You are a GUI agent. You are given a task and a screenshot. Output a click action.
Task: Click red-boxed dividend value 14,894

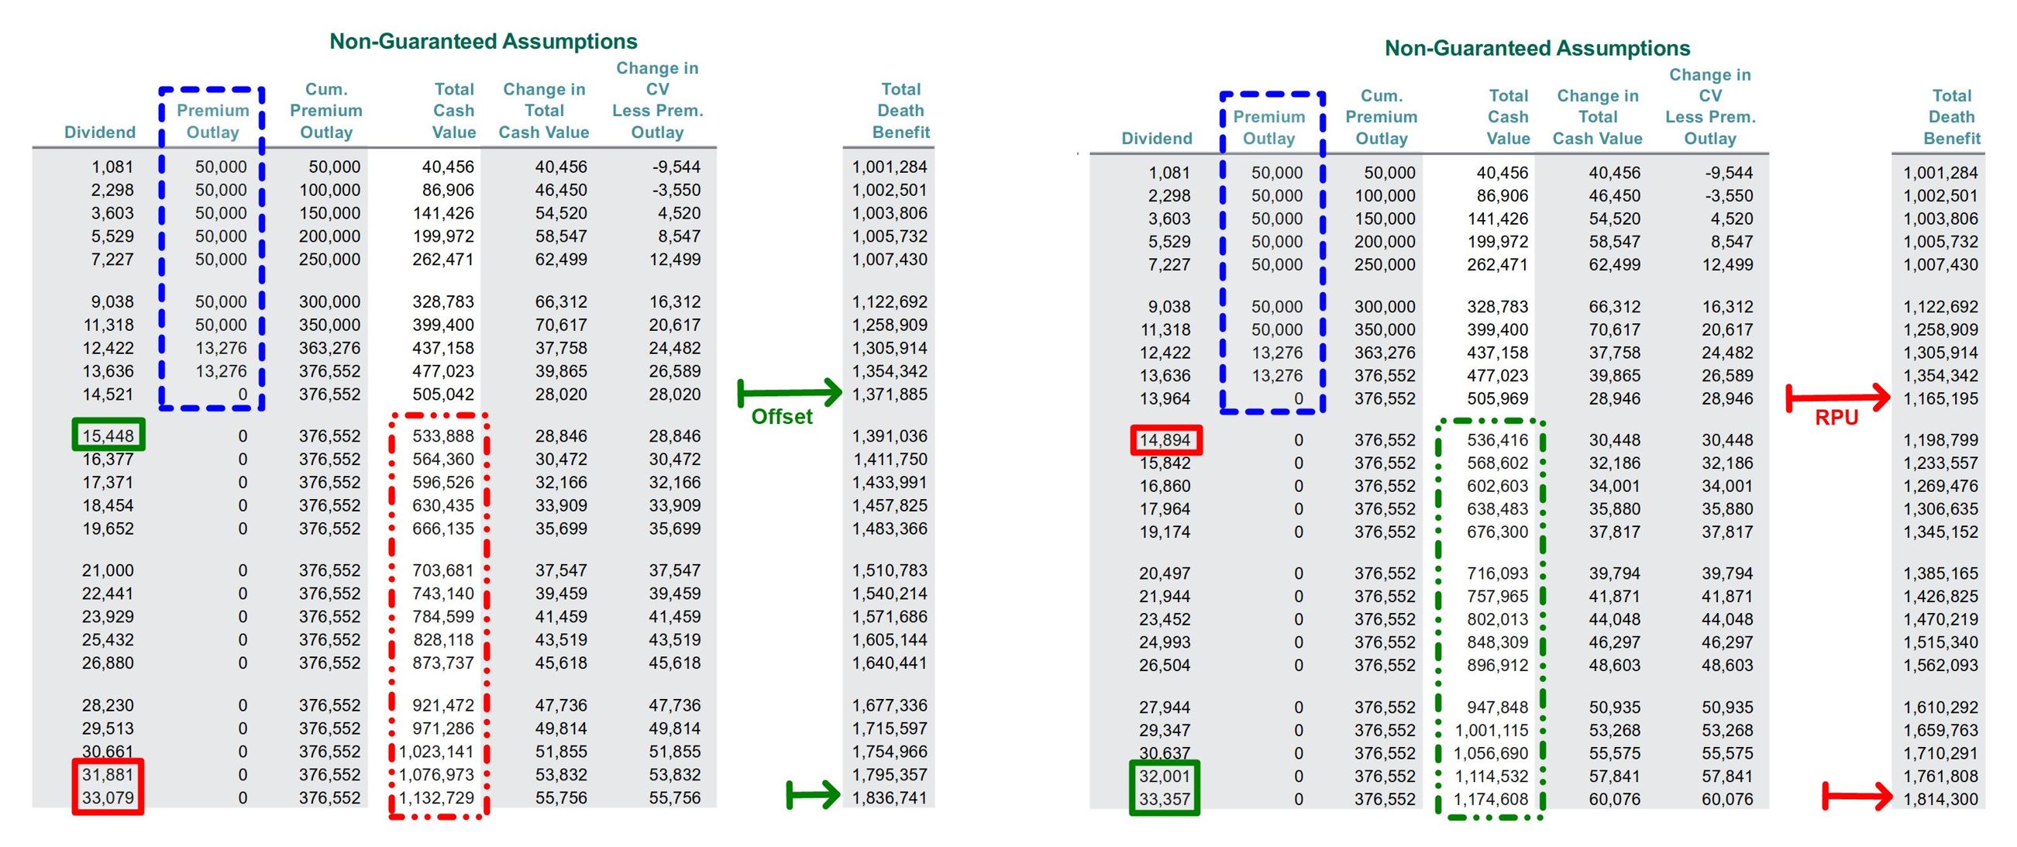[1165, 440]
